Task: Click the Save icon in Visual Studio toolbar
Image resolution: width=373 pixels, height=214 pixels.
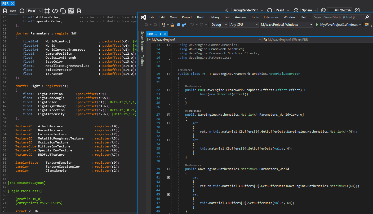Action: (178, 25)
